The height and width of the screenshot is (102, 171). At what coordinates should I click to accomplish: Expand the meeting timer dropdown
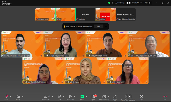click(x=141, y=3)
